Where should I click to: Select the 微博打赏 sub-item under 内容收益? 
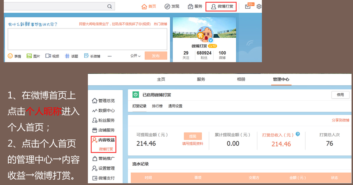(x=106, y=149)
